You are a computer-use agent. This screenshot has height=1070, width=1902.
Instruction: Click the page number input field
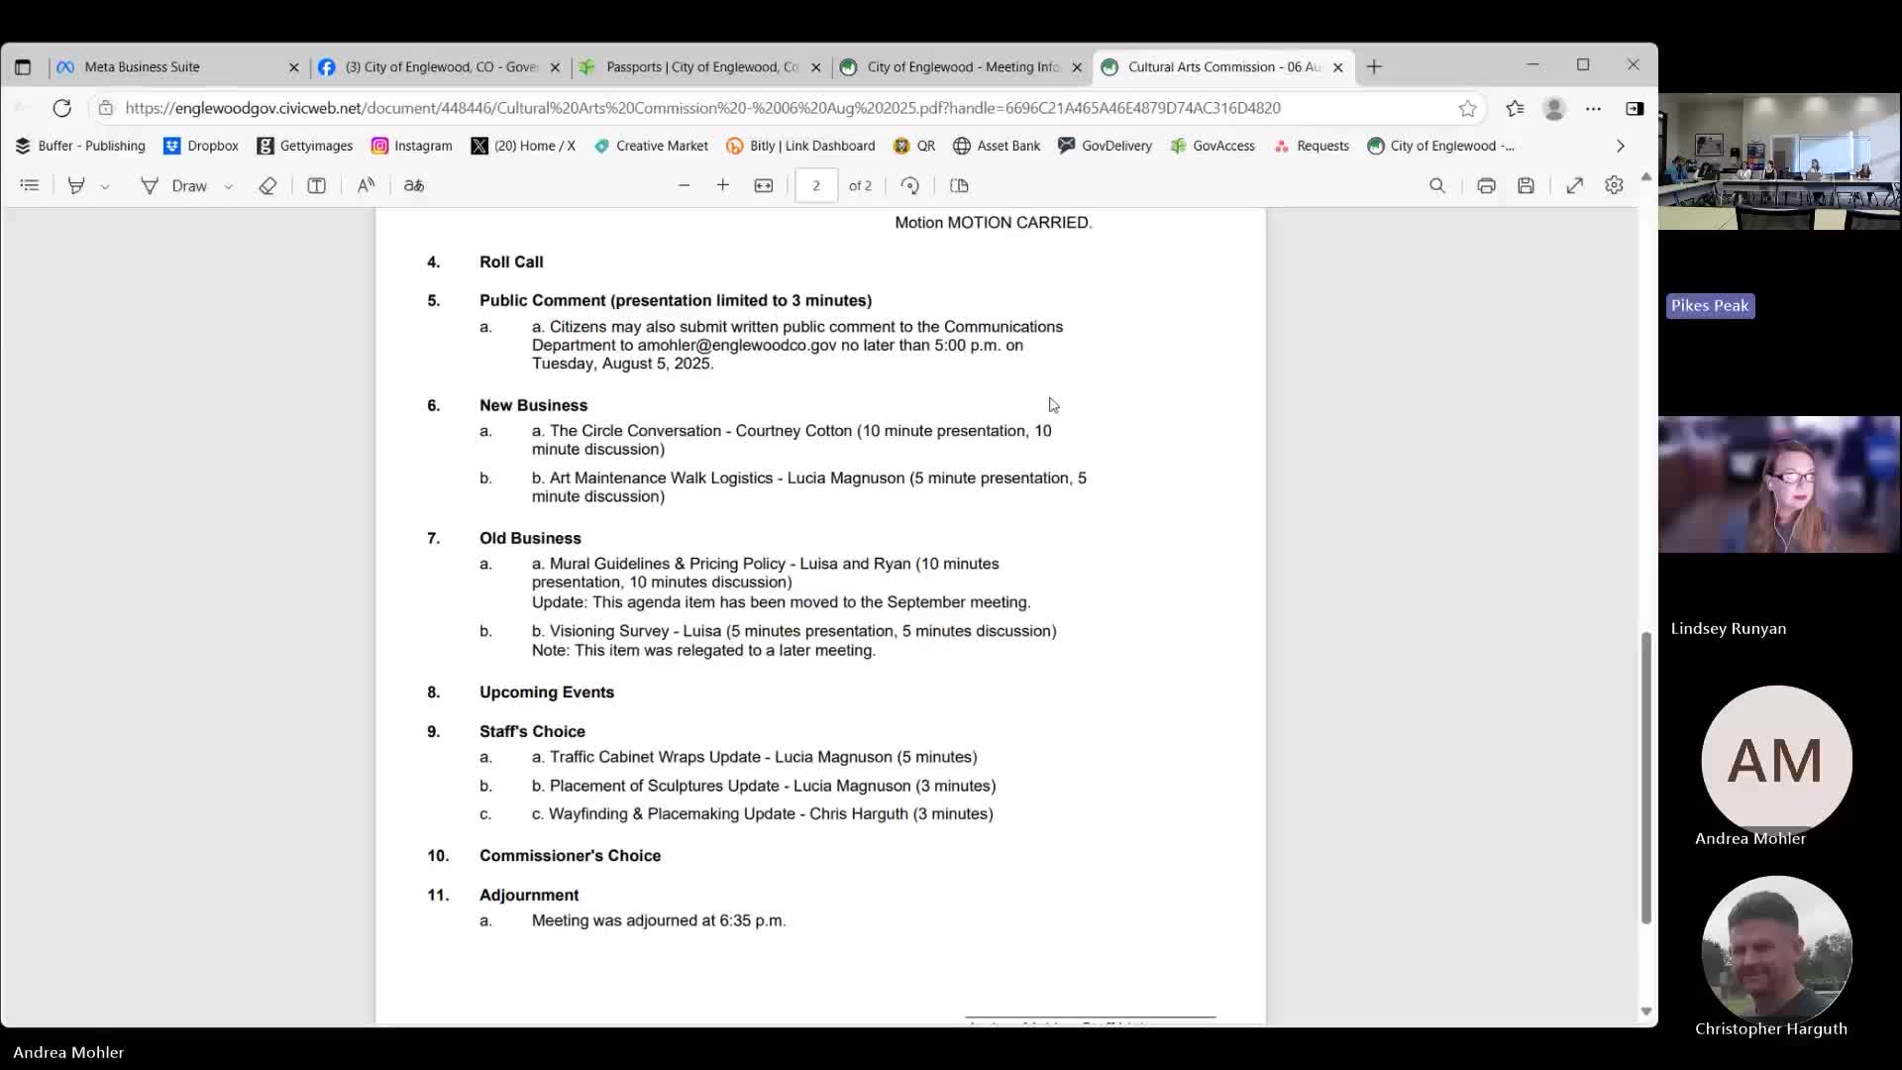coord(816,185)
